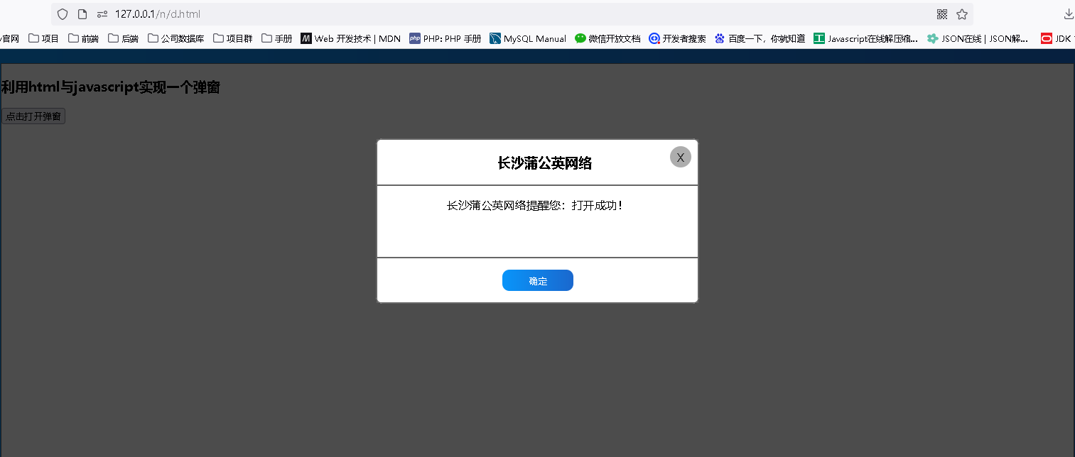The image size is (1075, 457).
Task: Click the popup title 长沙蒲公英网络
Action: tap(544, 163)
